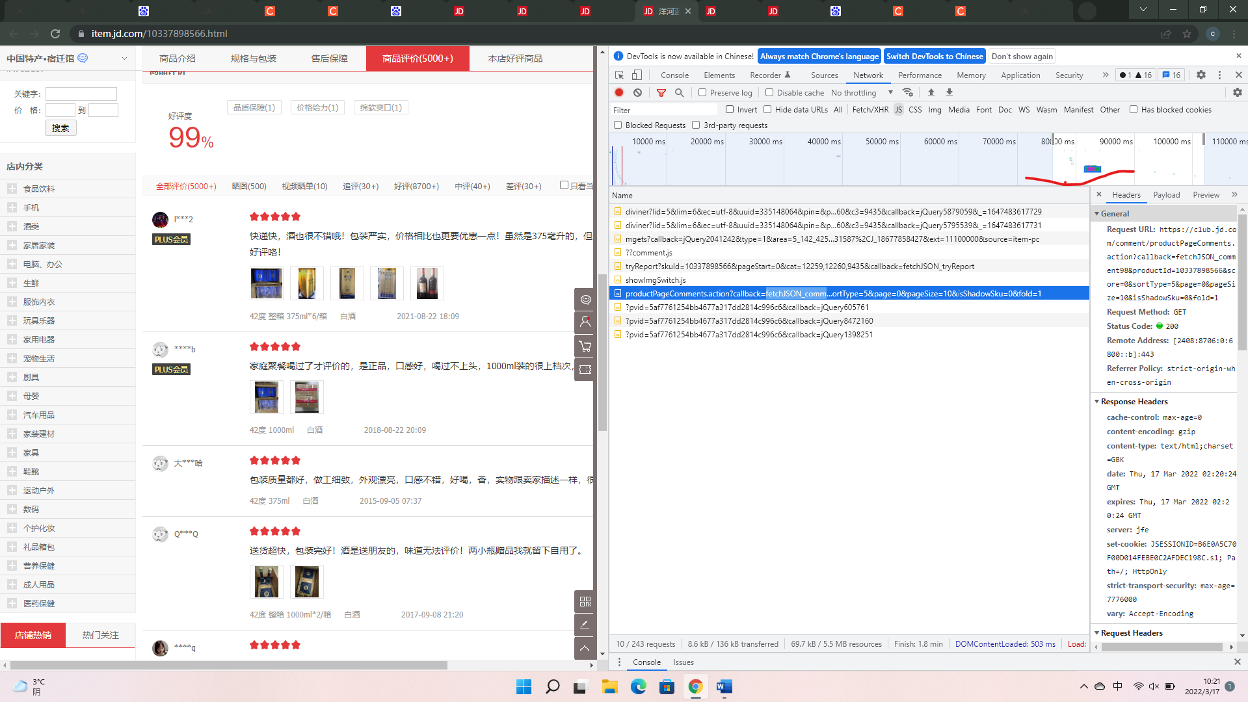The width and height of the screenshot is (1248, 702).
Task: Open shopping cart sidebar icon
Action: tap(585, 346)
